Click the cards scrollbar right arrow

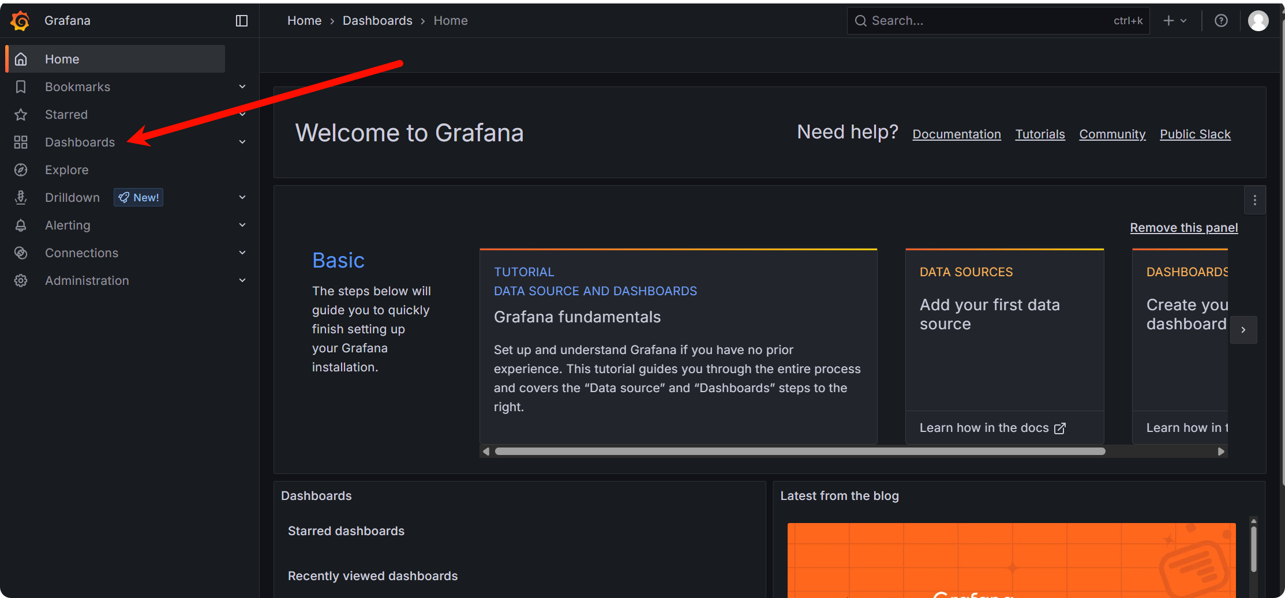point(1221,452)
